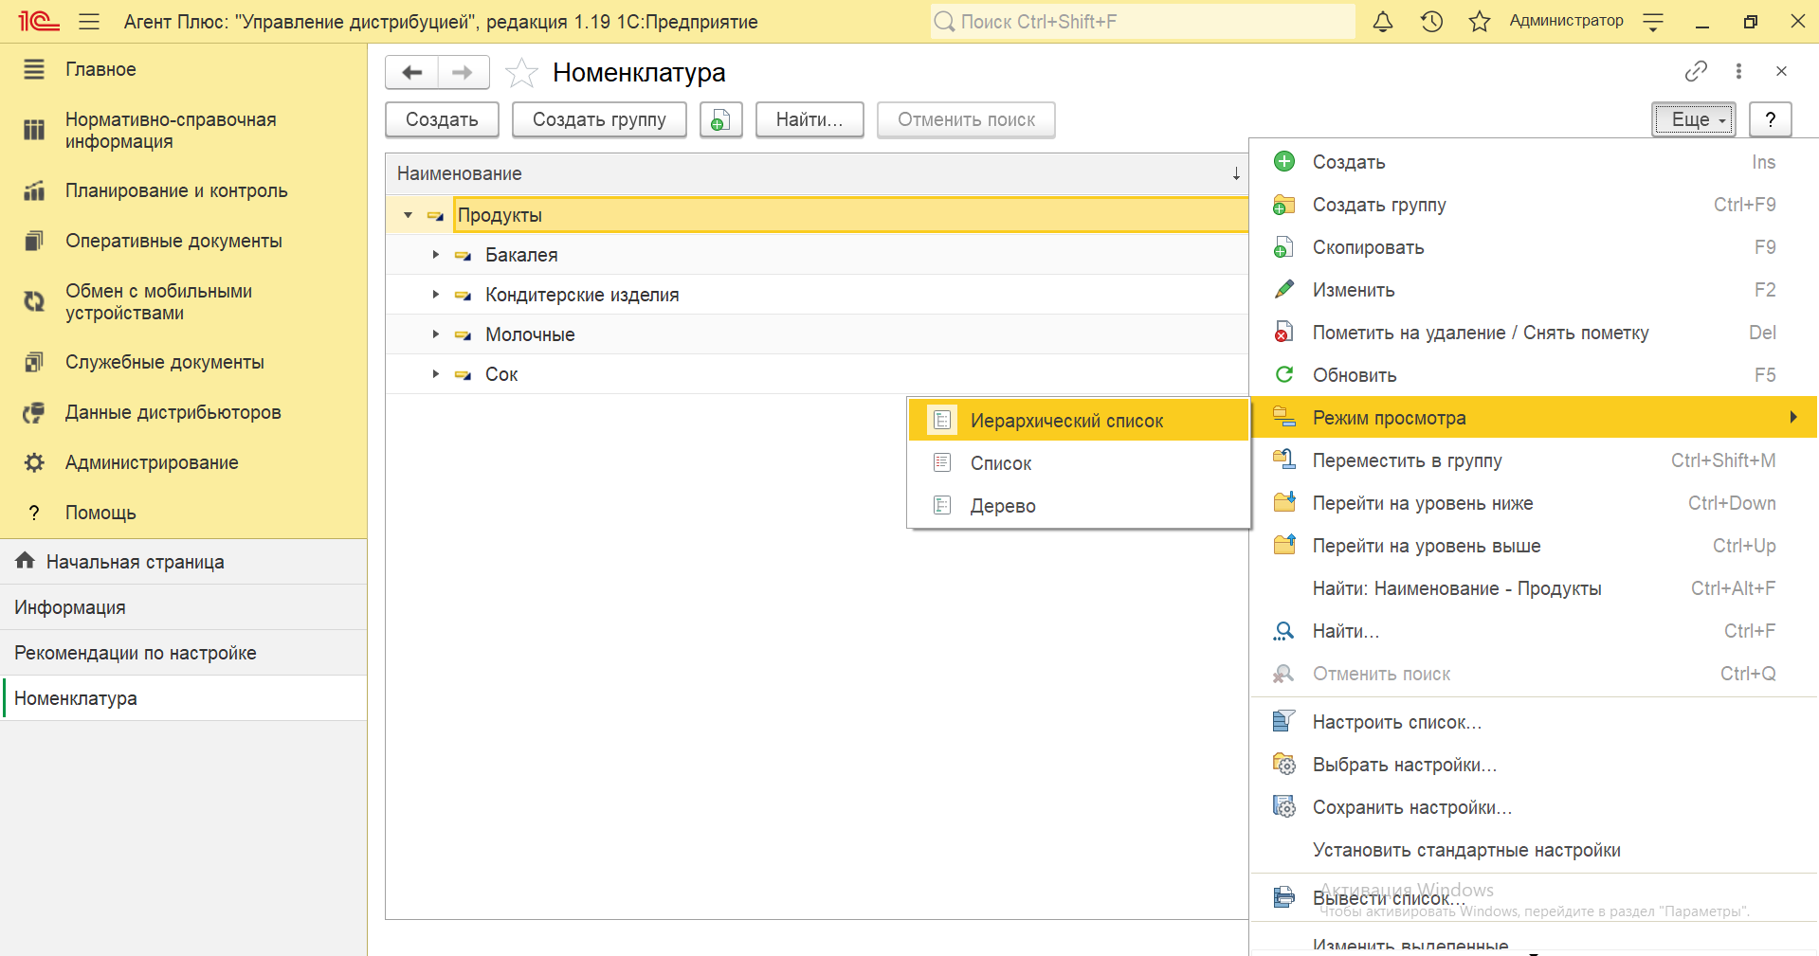Screen dimensions: 1819x956
Task: Select Создать группу in the menu
Action: [1535, 205]
